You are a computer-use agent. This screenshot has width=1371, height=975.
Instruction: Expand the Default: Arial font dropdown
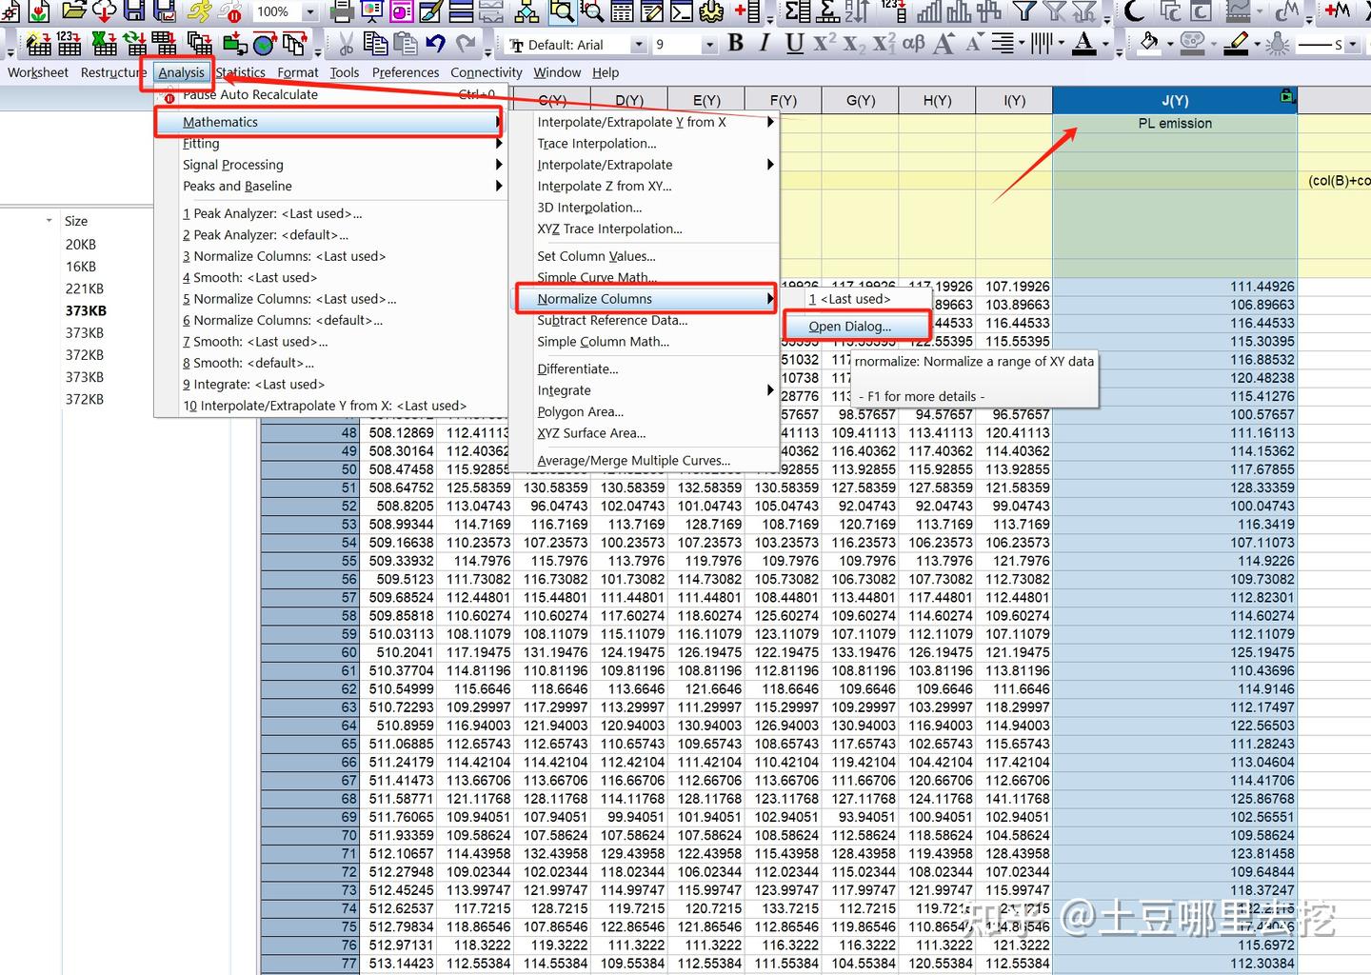click(638, 45)
